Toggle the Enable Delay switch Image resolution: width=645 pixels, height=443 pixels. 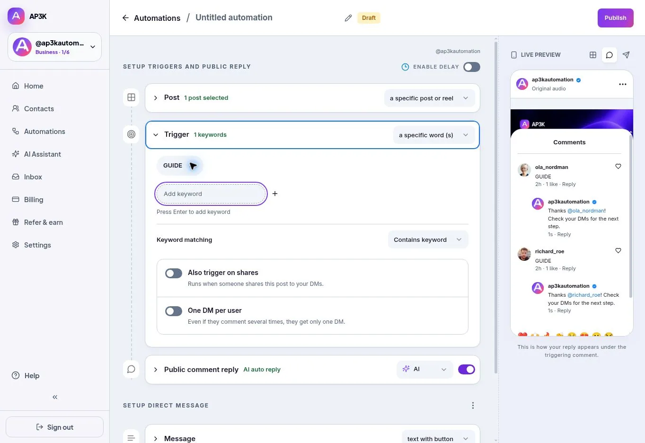coord(472,67)
